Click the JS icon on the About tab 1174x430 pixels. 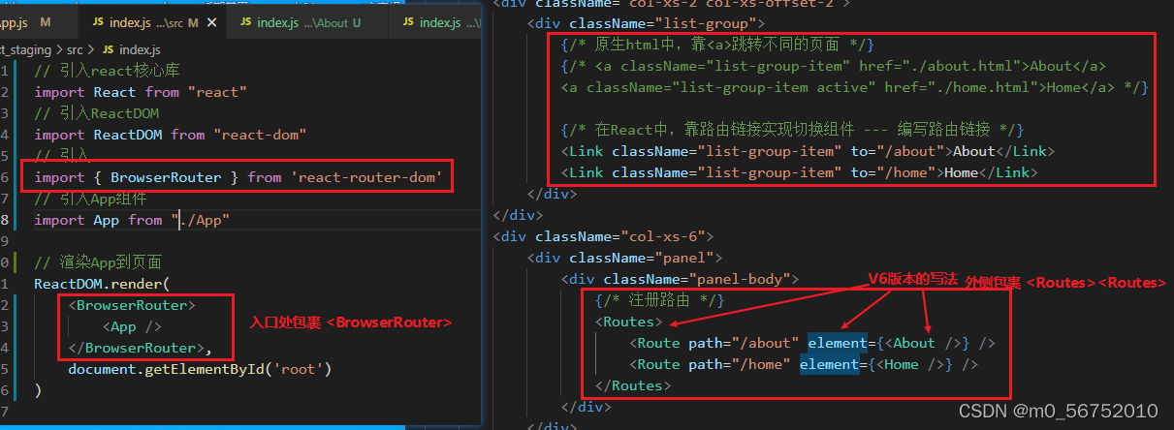246,21
